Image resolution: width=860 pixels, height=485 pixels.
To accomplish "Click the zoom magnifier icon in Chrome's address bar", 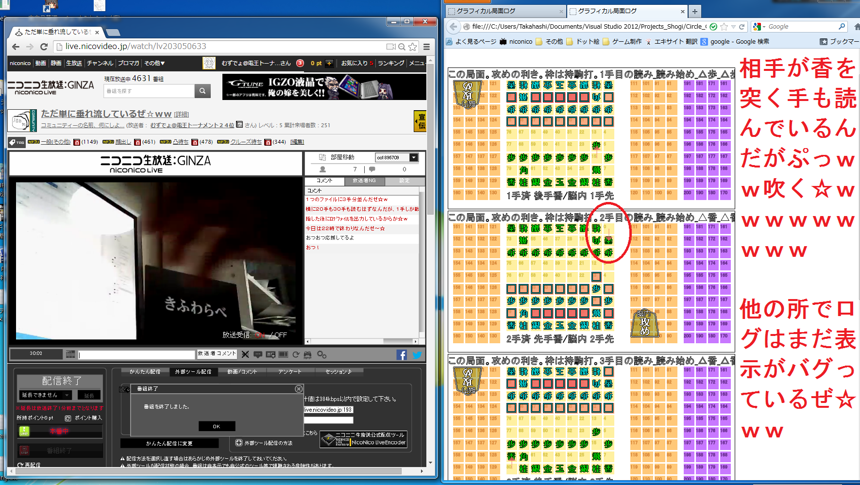I will [402, 47].
